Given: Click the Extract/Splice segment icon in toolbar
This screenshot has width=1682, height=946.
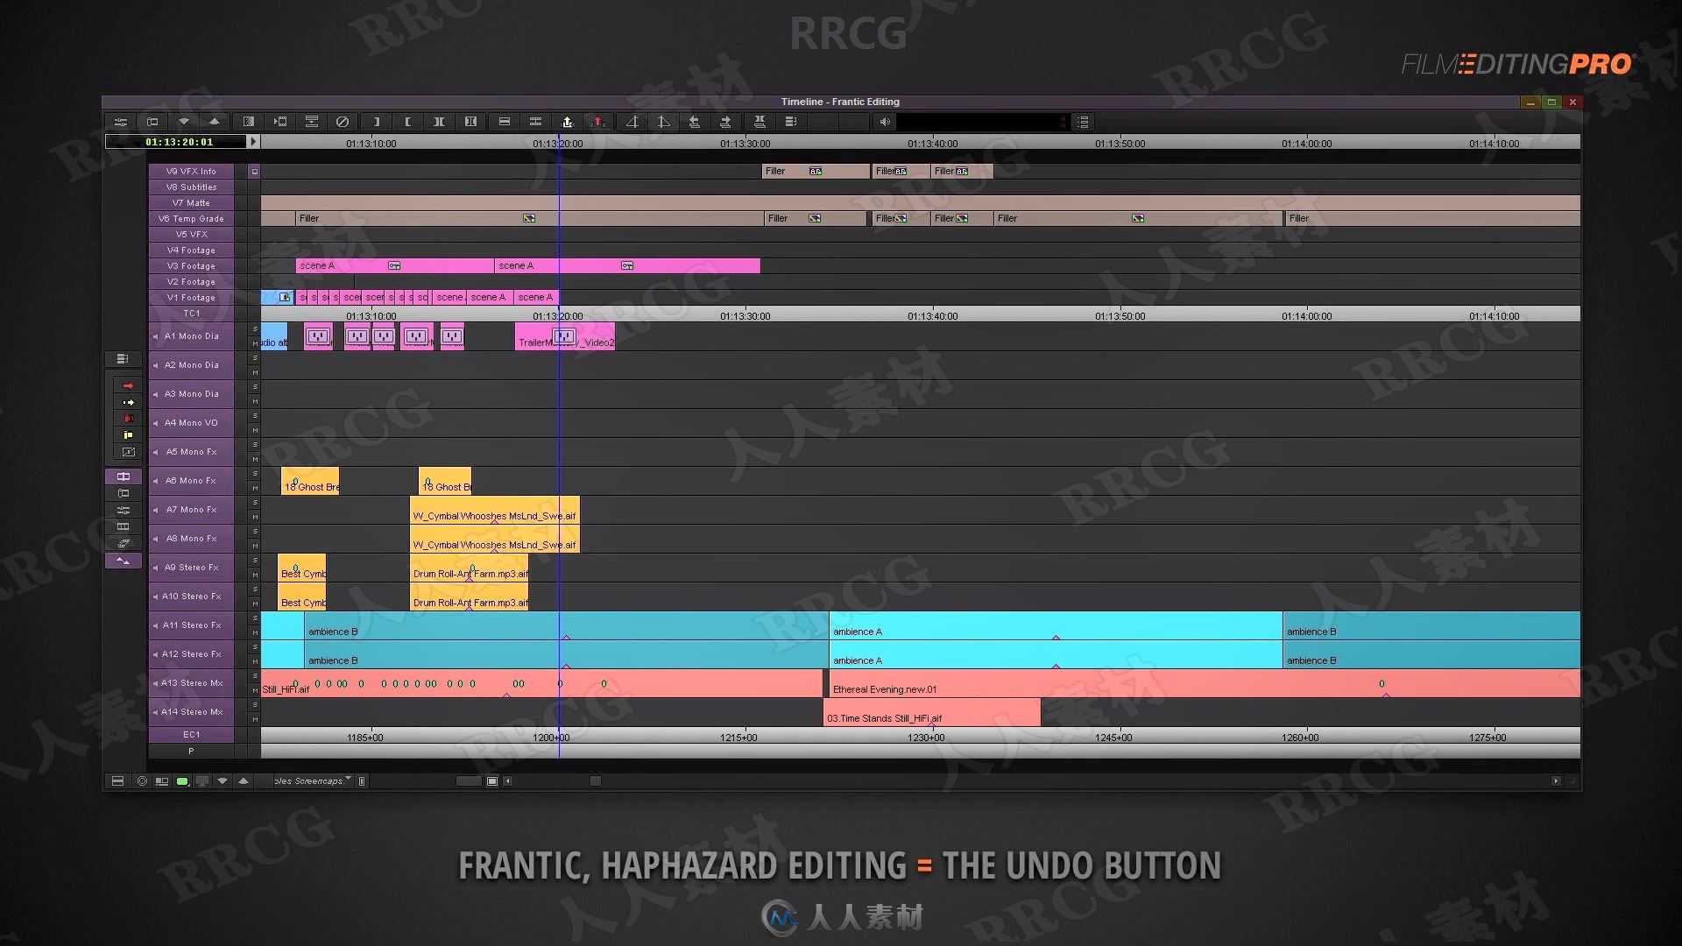Looking at the screenshot, I should pyautogui.click(x=536, y=122).
